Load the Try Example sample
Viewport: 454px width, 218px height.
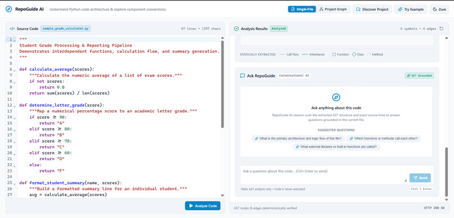pyautogui.click(x=411, y=9)
